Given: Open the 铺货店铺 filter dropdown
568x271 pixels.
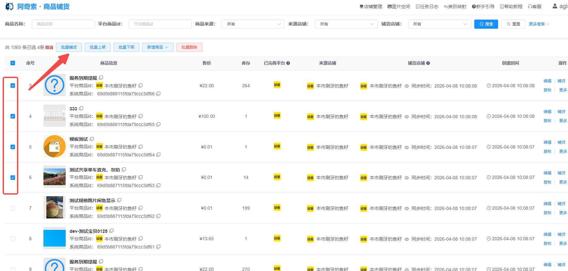Looking at the screenshot, I should (439, 24).
